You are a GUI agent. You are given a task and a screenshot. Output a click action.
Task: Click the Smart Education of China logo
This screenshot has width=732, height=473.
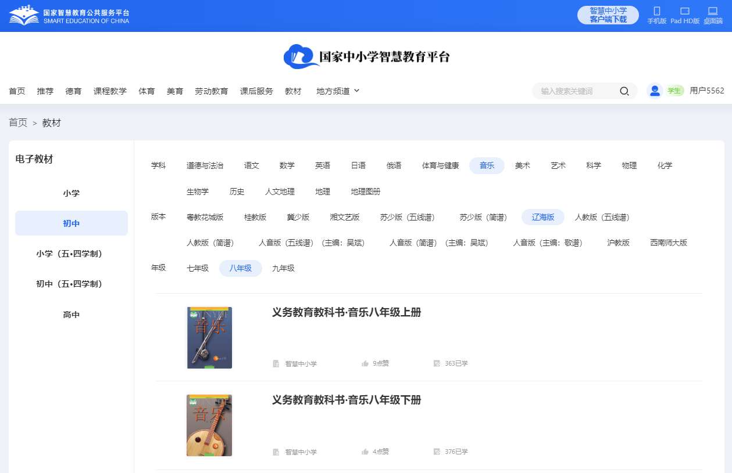click(69, 16)
